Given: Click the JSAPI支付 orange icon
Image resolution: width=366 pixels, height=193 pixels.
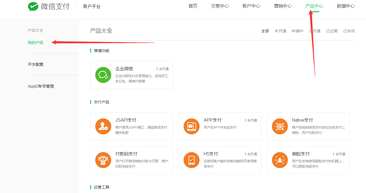Looking at the screenshot, I should [103, 126].
